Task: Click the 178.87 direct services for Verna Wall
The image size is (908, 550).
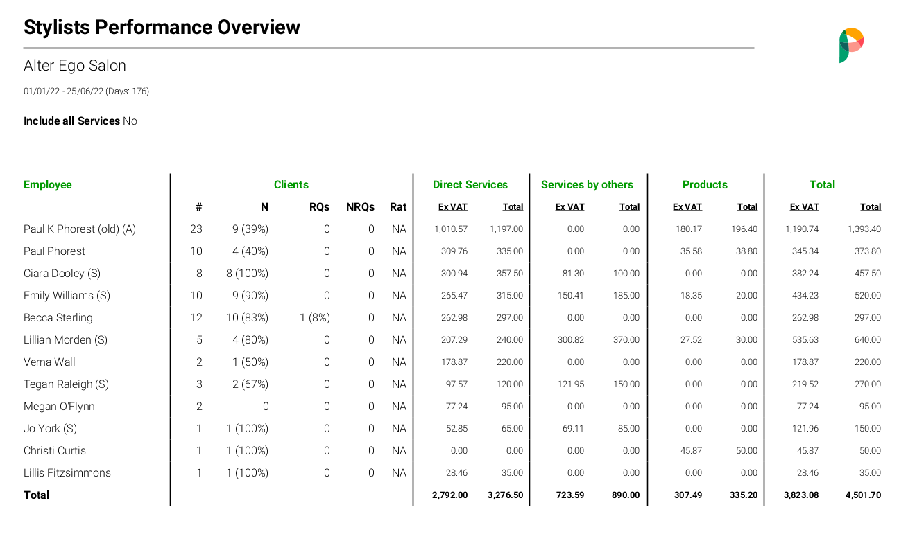Action: 454,362
